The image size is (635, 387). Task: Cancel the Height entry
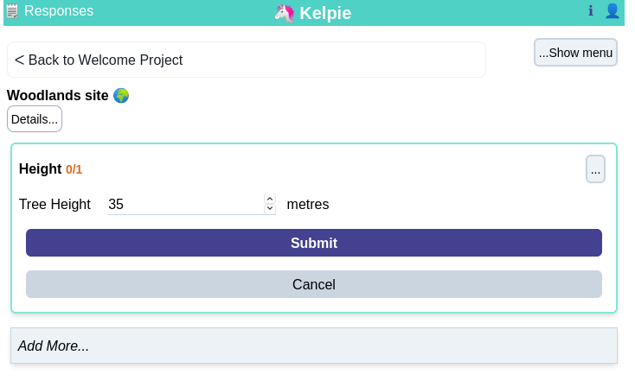point(314,284)
